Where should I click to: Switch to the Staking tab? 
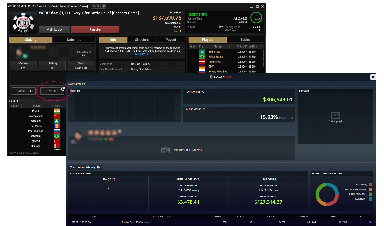(x=31, y=40)
